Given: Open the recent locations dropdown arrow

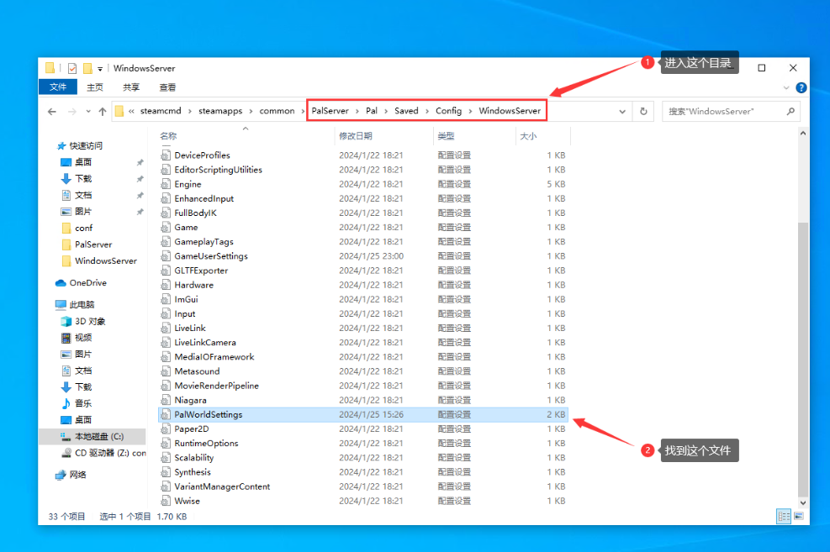Looking at the screenshot, I should (87, 112).
